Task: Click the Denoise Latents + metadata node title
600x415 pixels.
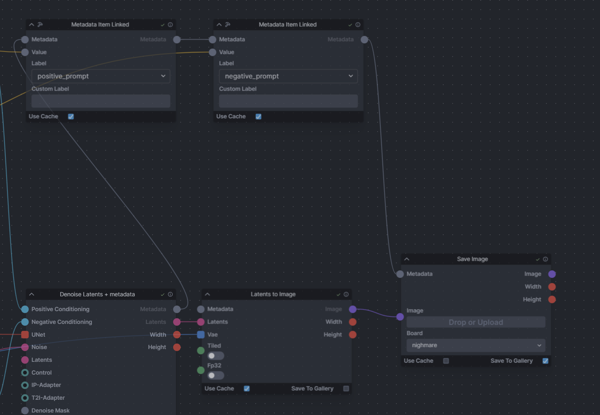Action: click(97, 294)
